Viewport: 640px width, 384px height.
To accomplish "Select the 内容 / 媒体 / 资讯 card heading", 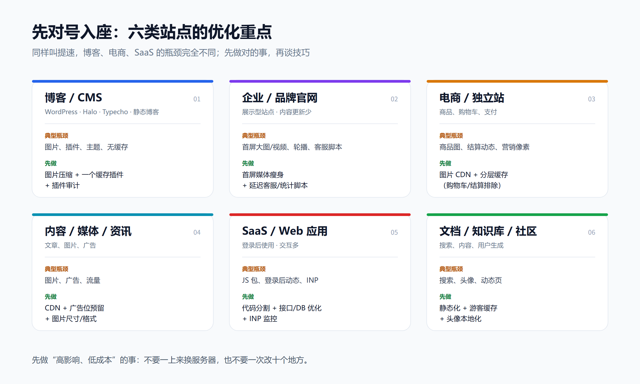I will (88, 231).
